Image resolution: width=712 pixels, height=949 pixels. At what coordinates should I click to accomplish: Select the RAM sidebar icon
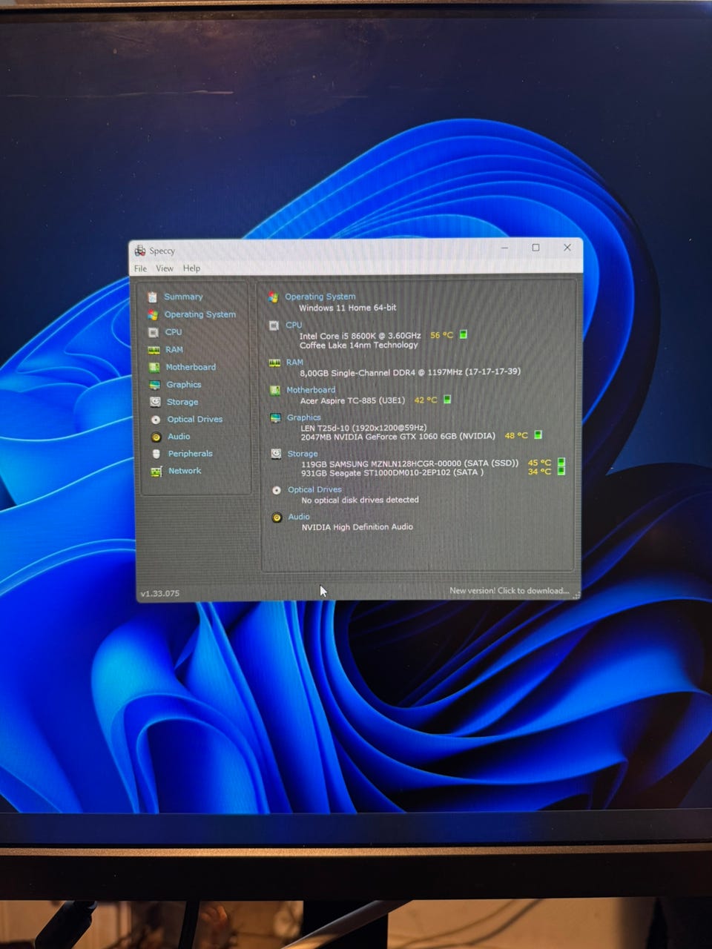coord(154,350)
